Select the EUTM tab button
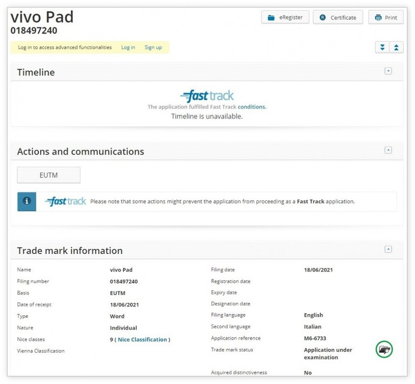This screenshot has height=384, width=415. [x=49, y=175]
